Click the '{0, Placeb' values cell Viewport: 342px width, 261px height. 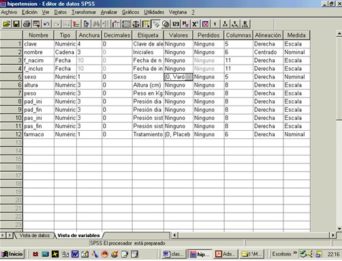point(178,134)
